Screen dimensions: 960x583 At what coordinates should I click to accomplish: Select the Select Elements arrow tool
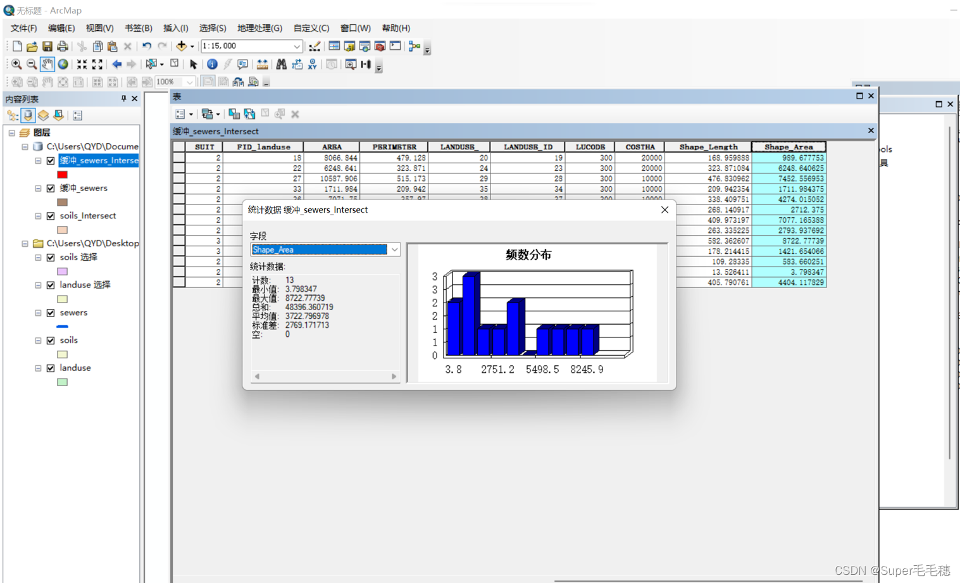[x=193, y=64]
